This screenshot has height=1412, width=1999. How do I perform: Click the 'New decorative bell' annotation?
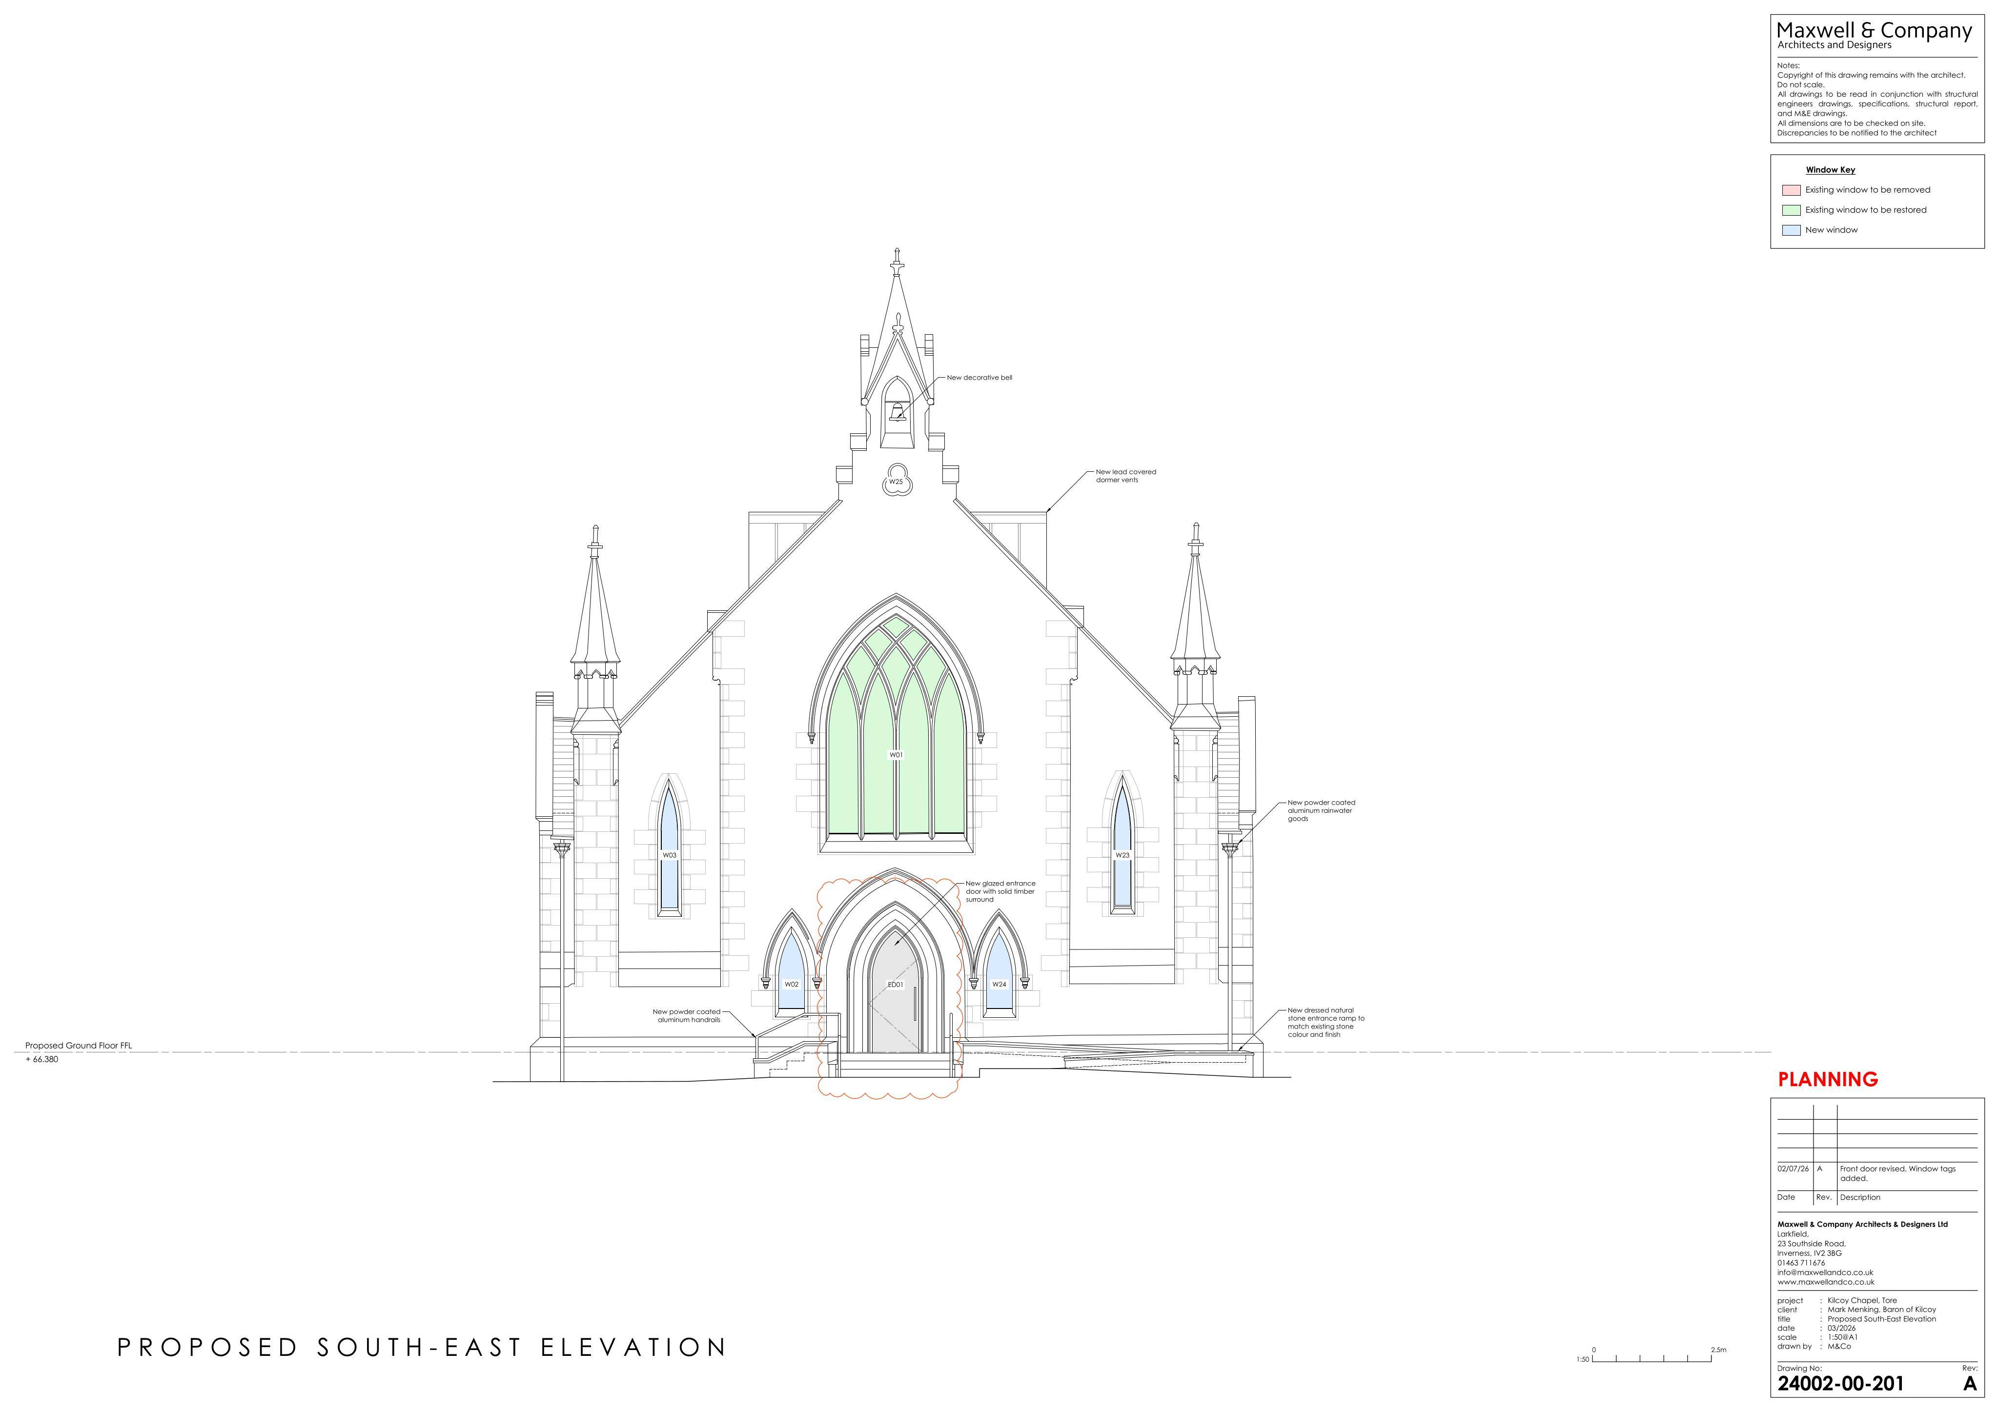click(x=979, y=378)
